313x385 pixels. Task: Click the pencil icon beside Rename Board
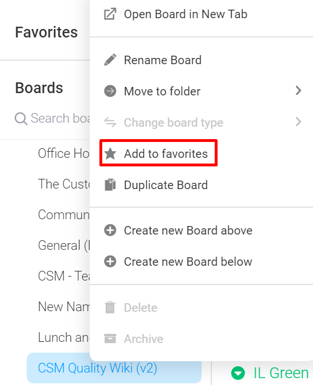[x=110, y=60]
